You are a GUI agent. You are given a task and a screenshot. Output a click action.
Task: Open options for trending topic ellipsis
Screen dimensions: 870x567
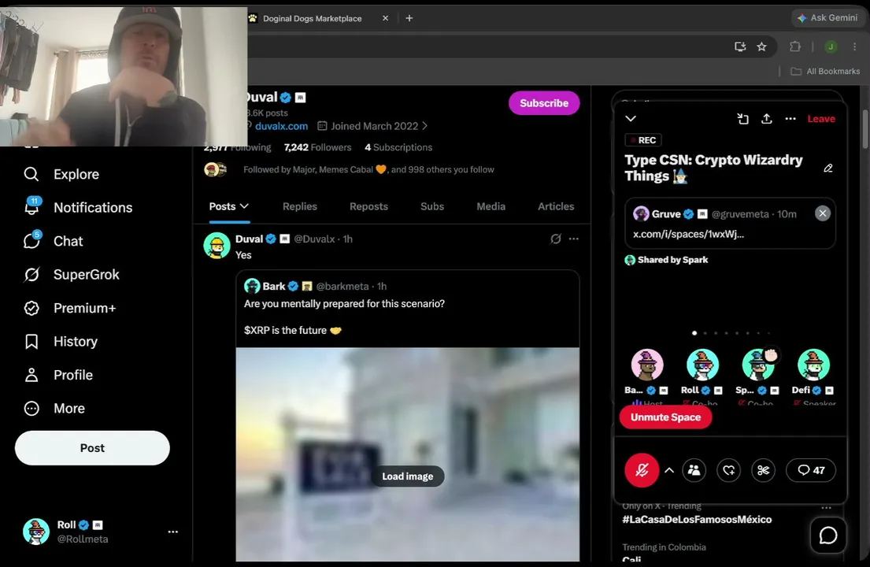point(826,507)
